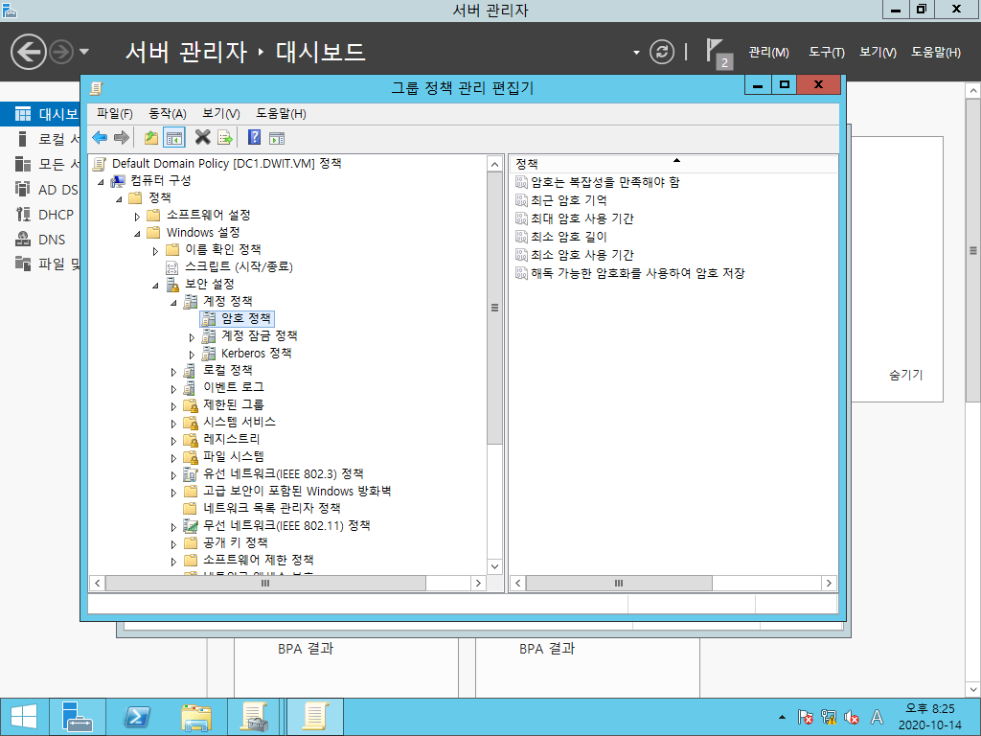The image size is (981, 736).
Task: Select the 최근 암호 기억 policy
Action: click(569, 200)
